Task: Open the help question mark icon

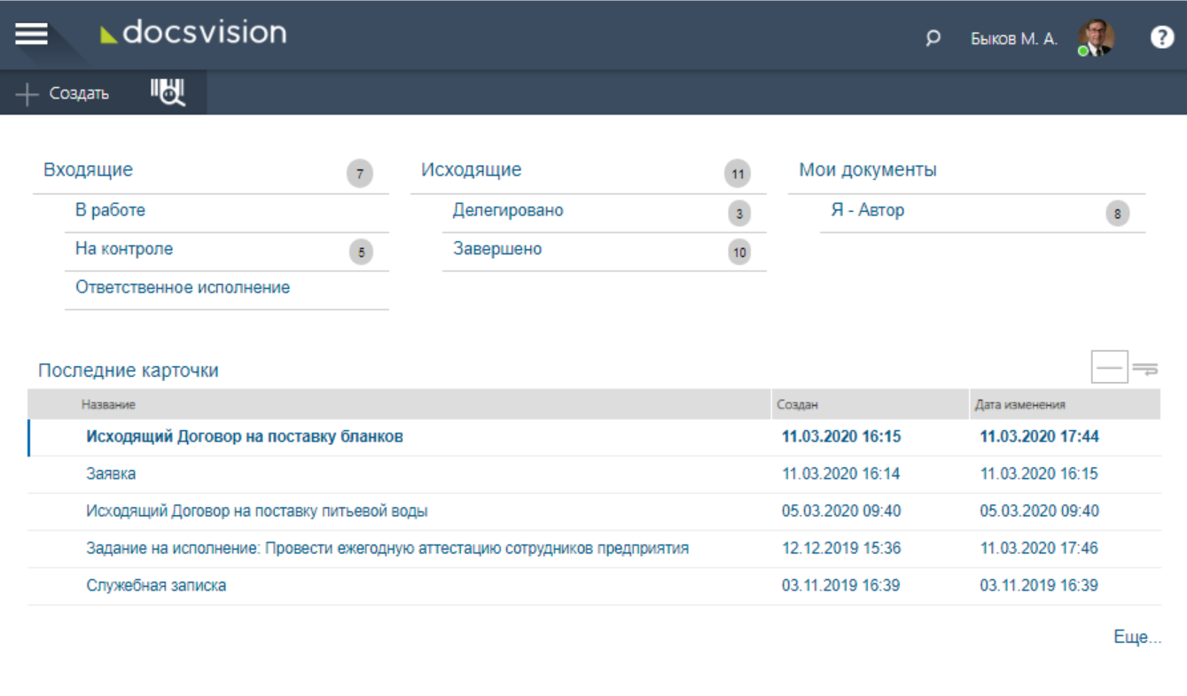Action: pos(1161,37)
